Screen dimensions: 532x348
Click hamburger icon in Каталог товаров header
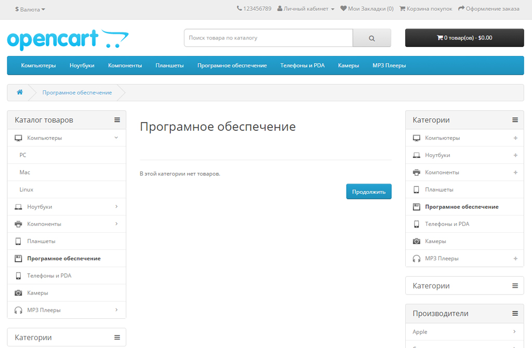coord(117,120)
